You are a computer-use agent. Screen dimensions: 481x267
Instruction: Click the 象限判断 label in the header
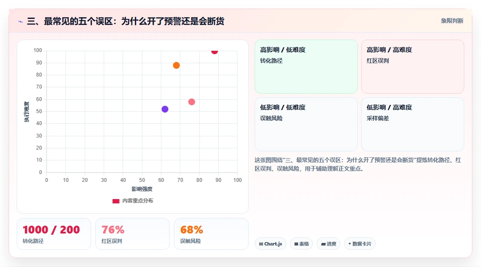[x=452, y=21]
